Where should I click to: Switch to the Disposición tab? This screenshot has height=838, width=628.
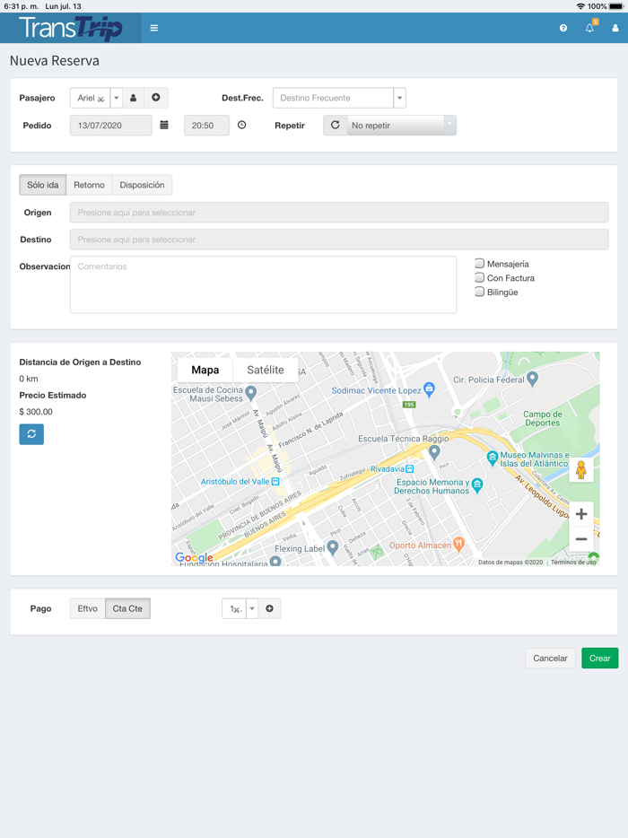point(142,185)
